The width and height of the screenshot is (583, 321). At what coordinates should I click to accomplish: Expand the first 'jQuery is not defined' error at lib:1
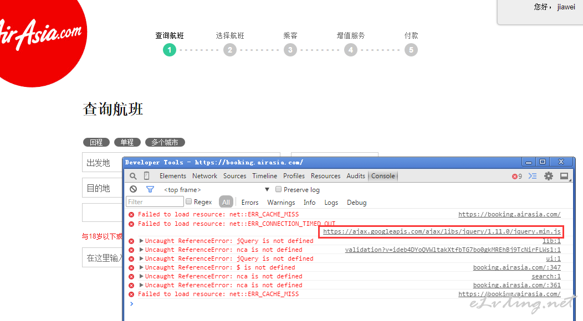click(x=141, y=241)
